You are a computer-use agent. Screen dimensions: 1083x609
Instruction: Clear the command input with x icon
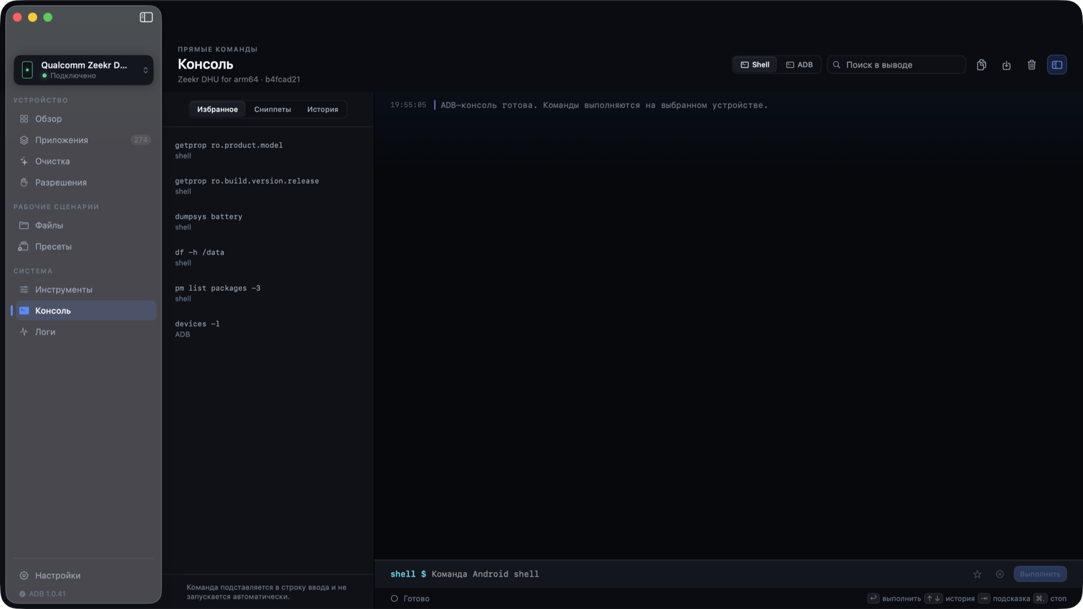tap(1000, 574)
